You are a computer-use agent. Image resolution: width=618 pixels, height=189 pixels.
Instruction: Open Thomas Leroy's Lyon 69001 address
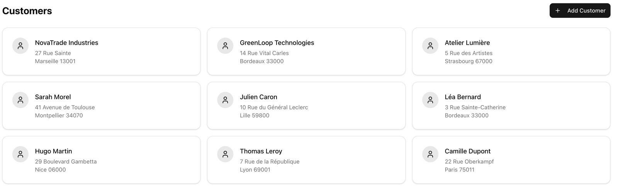coord(255,170)
